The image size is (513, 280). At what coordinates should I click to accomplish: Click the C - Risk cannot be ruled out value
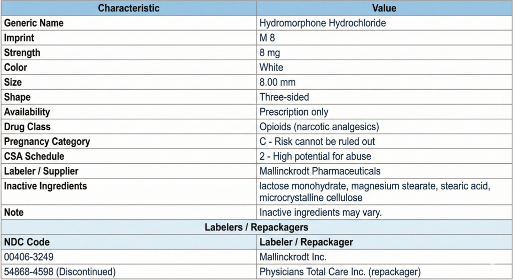tap(317, 142)
